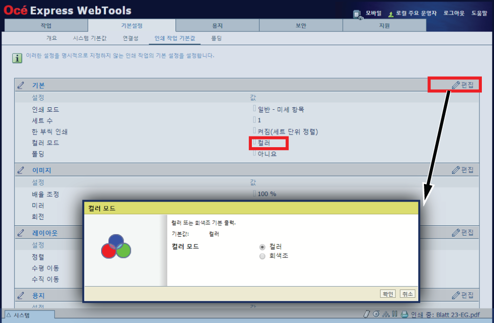Click the pencil icon left of 기본 heading
Viewport: 494px width, 323px height.
(21, 85)
